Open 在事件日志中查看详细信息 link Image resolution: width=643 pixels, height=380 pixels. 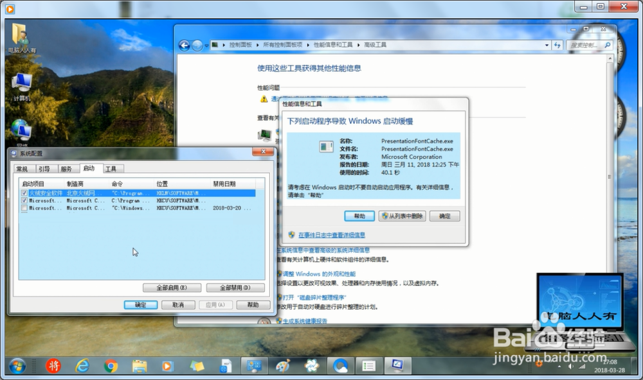coord(331,235)
